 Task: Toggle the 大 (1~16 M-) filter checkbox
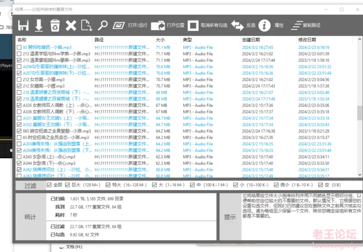coord(154,185)
